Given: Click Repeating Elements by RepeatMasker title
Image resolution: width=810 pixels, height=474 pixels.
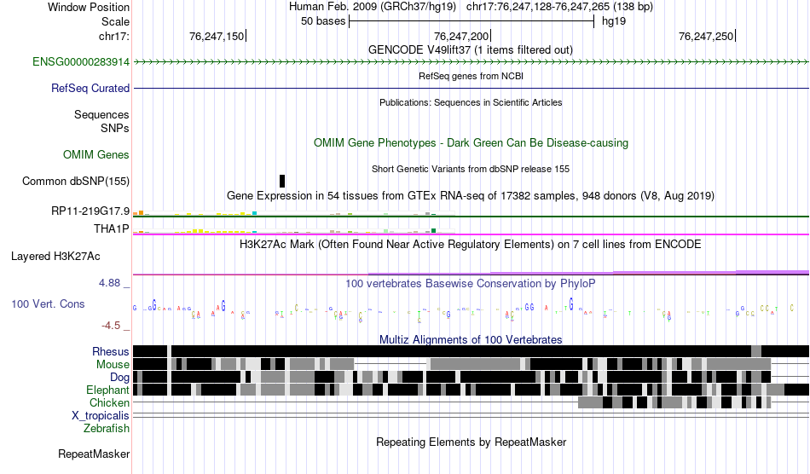Looking at the screenshot, I should [x=471, y=442].
